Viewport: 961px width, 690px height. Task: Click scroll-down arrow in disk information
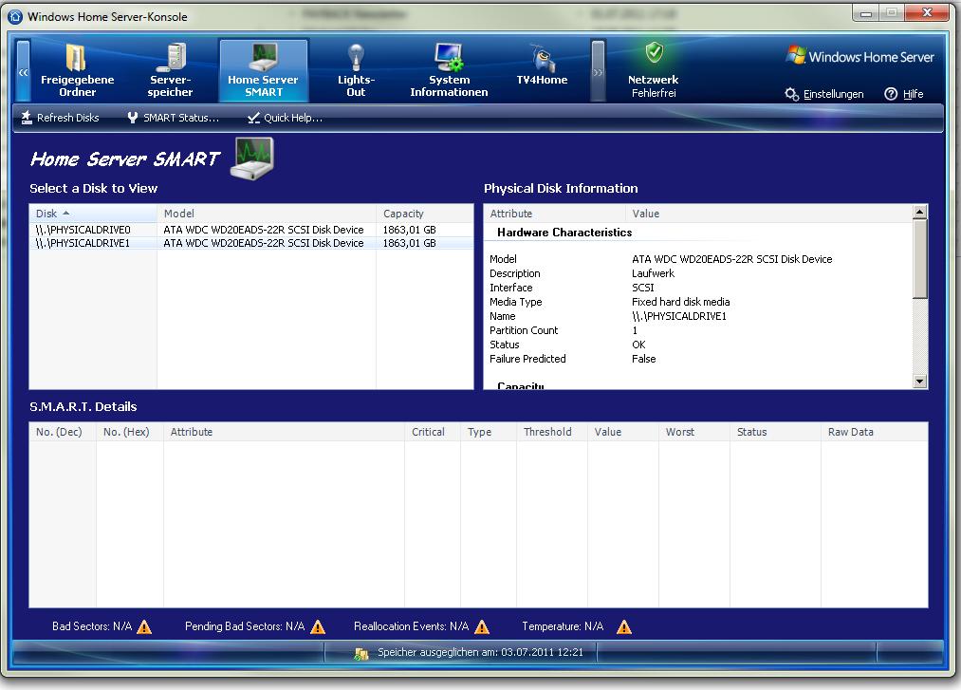919,382
